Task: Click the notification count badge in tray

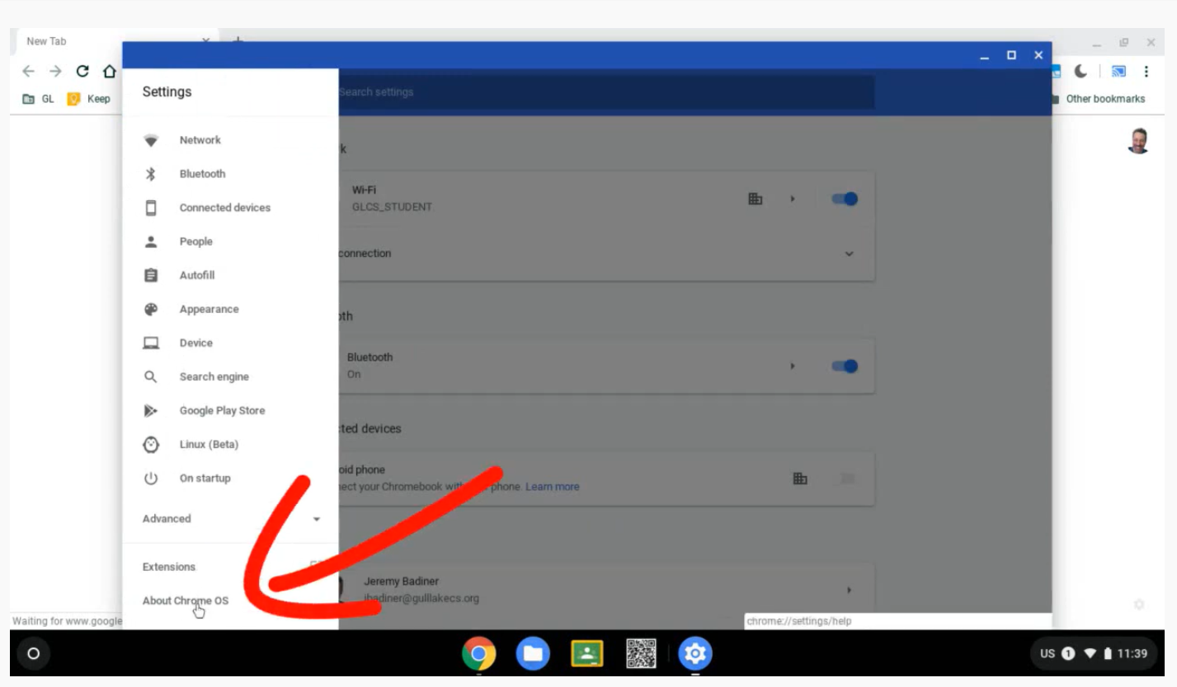Action: 1068,654
